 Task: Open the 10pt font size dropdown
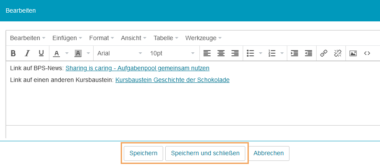coord(172,53)
